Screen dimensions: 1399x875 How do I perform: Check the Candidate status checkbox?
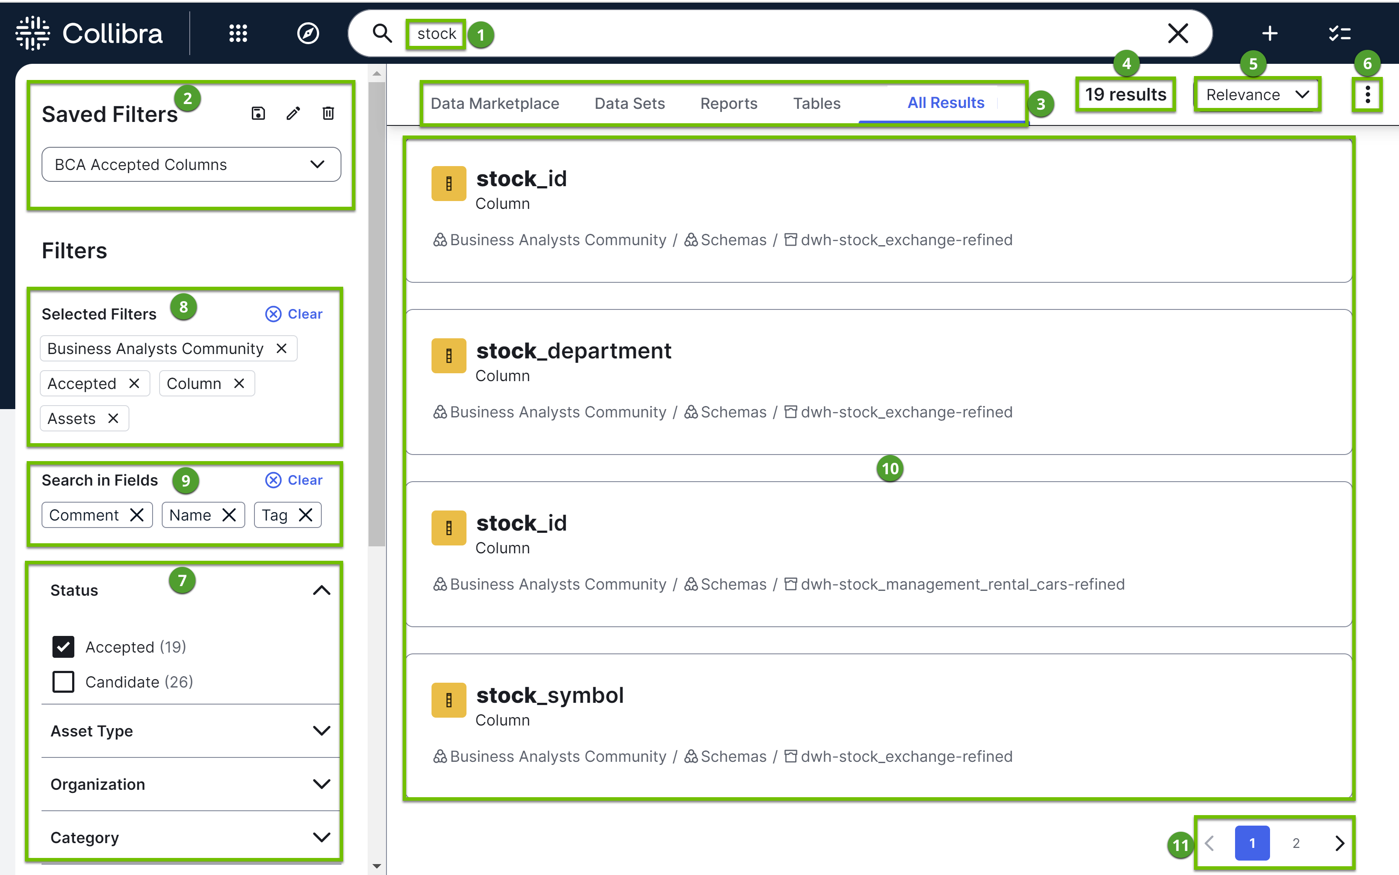click(63, 682)
